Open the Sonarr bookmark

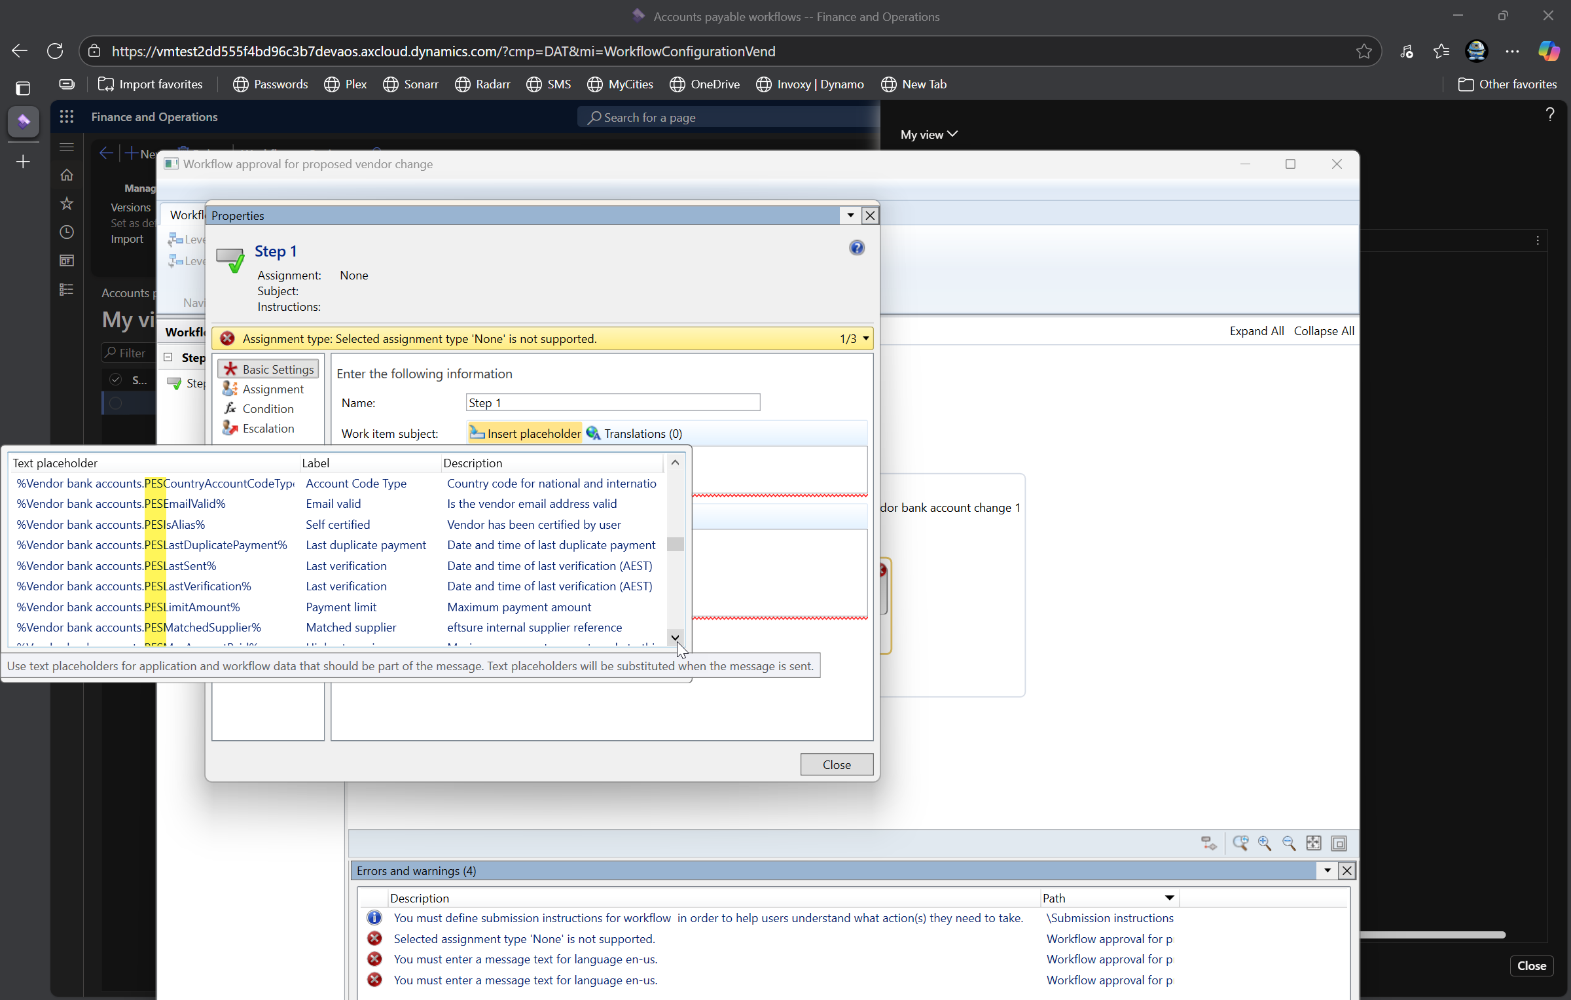coord(410,84)
